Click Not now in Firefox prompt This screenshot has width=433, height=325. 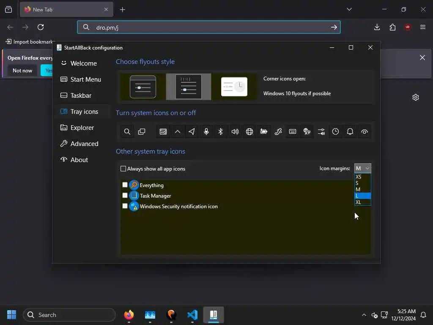(x=22, y=71)
